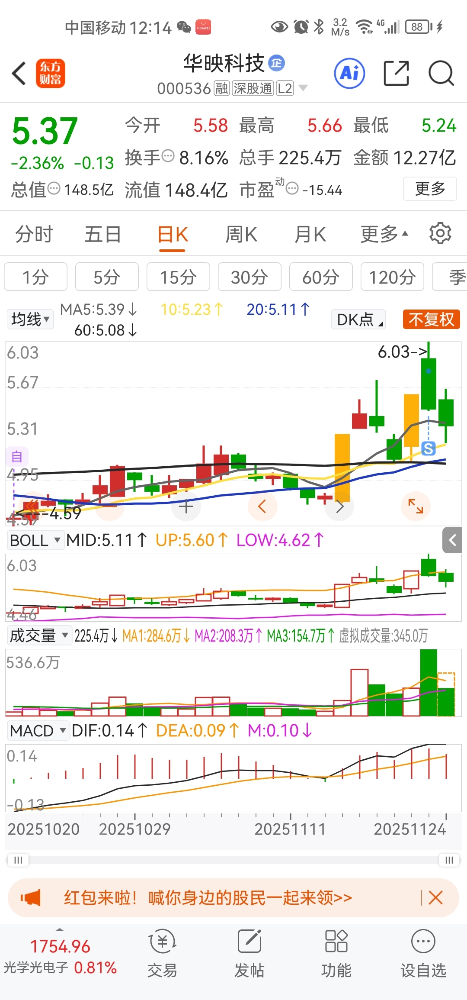The image size is (467, 1000).
Task: Expand stock title dropdown triangle
Action: tap(303, 88)
